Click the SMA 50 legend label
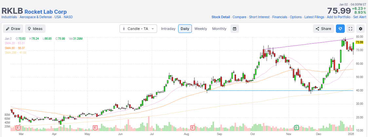This screenshot has height=137, width=368. [14, 48]
